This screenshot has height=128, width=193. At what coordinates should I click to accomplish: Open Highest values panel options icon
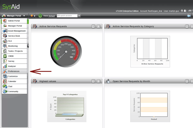click(93, 81)
